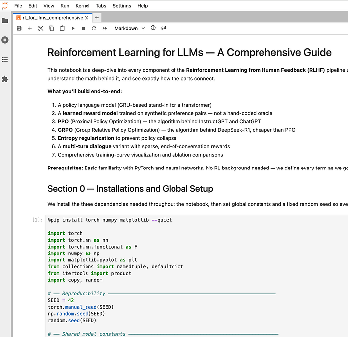Copy the selected cell
The height and width of the screenshot is (337, 348).
pos(51,28)
